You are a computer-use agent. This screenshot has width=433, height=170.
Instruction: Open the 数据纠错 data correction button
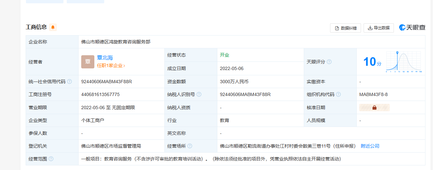[346, 28]
